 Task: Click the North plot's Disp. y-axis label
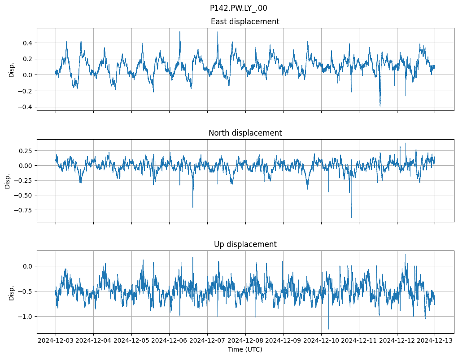[x=8, y=181]
